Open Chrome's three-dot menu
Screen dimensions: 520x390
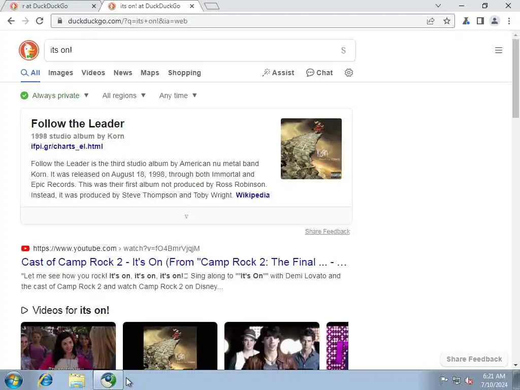tap(509, 21)
